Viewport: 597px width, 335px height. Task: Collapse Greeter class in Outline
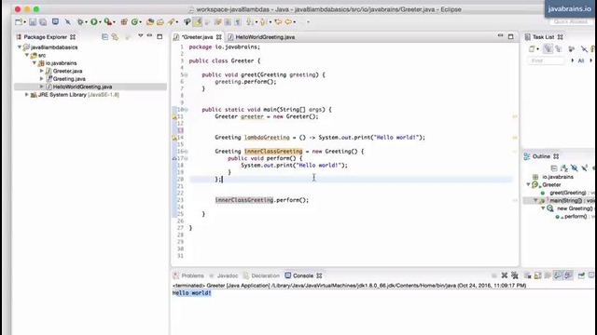tap(529, 184)
